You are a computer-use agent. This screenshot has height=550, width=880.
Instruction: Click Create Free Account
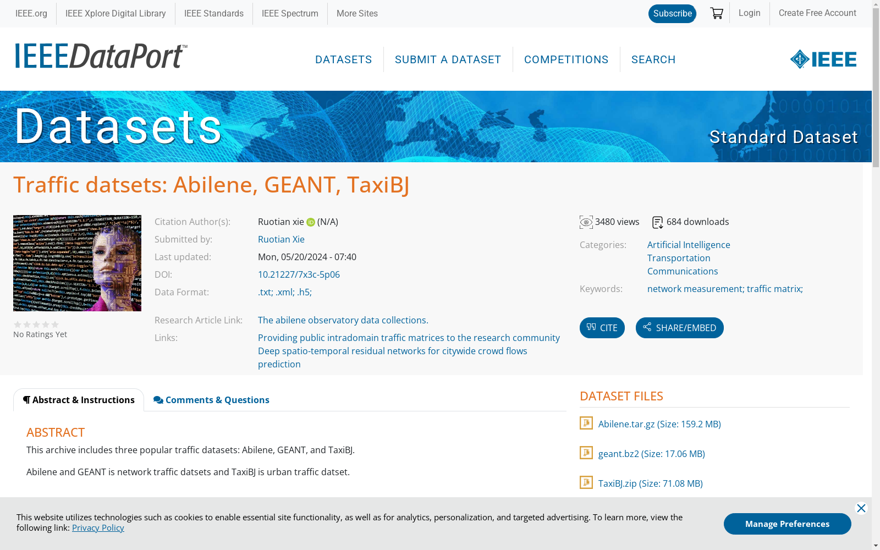pos(817,13)
